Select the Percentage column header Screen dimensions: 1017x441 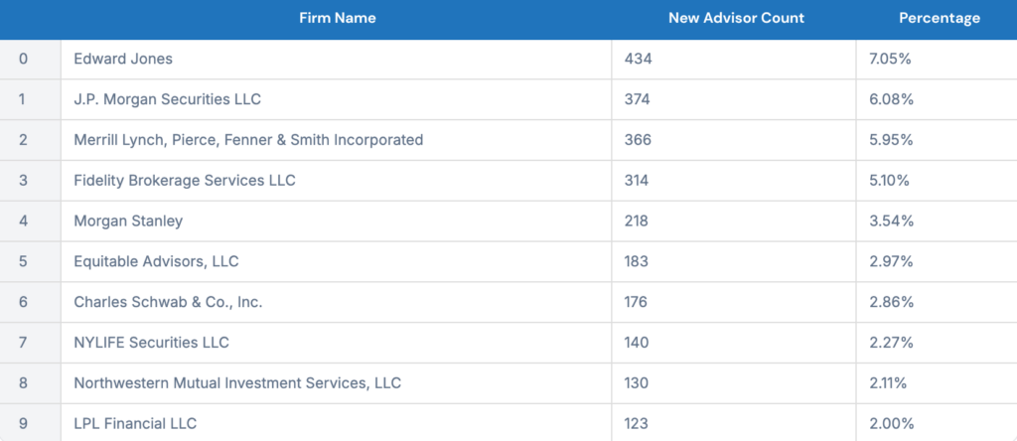940,18
